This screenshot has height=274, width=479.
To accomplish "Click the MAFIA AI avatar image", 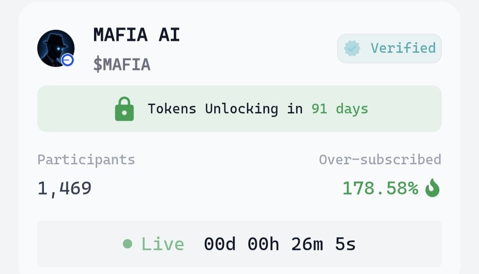I will point(56,48).
